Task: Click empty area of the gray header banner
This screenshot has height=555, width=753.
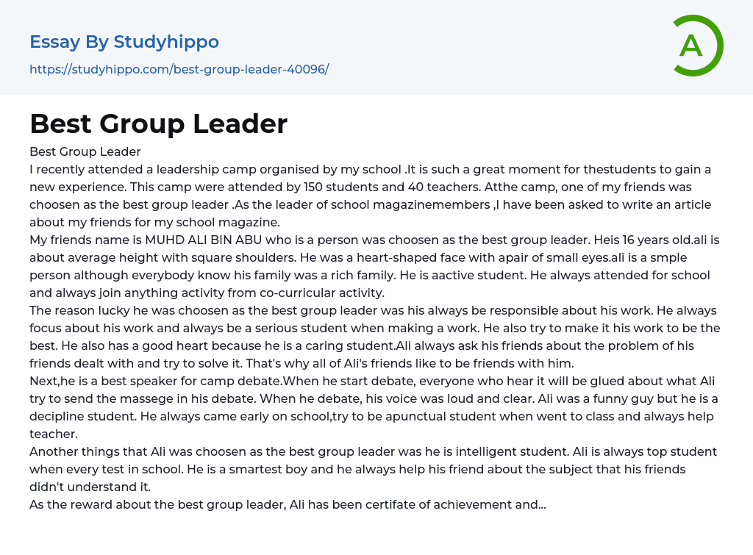Action: coord(478,48)
